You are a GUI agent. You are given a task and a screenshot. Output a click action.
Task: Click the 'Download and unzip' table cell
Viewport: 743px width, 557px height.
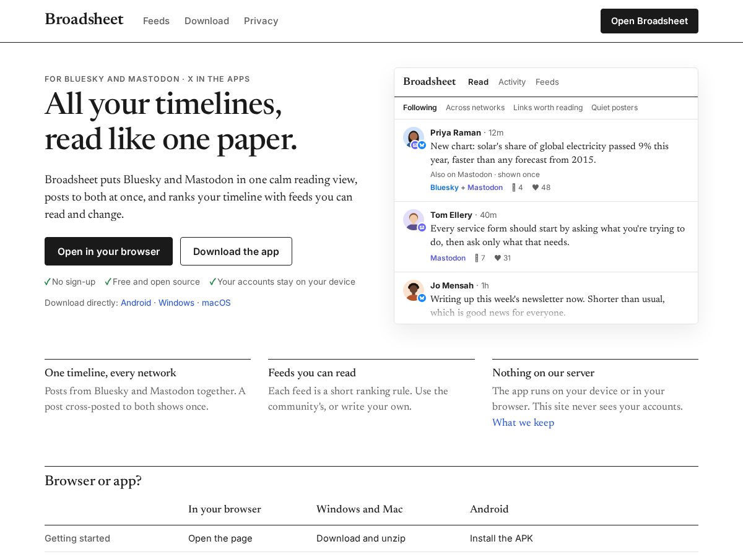(x=361, y=538)
